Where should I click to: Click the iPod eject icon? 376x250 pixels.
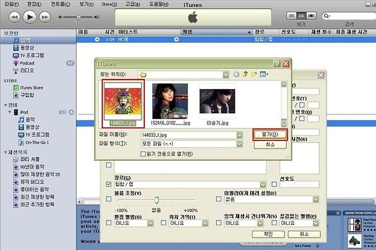pos(72,112)
